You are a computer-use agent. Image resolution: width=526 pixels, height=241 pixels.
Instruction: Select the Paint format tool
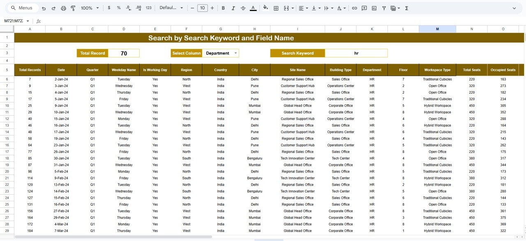[x=73, y=8]
